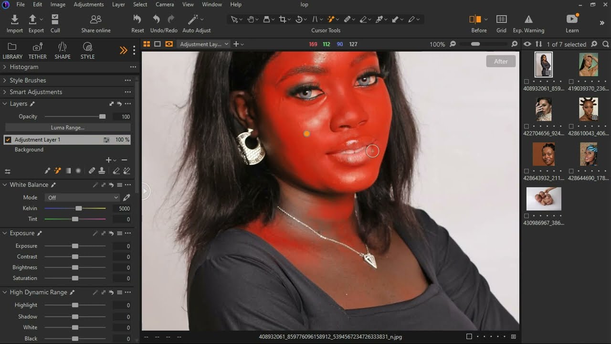The width and height of the screenshot is (611, 344).
Task: Select the pointer cursor tool
Action: (x=234, y=19)
